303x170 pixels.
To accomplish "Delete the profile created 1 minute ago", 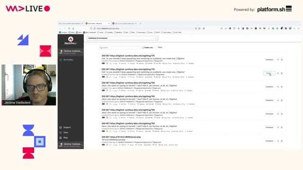I will (x=282, y=60).
